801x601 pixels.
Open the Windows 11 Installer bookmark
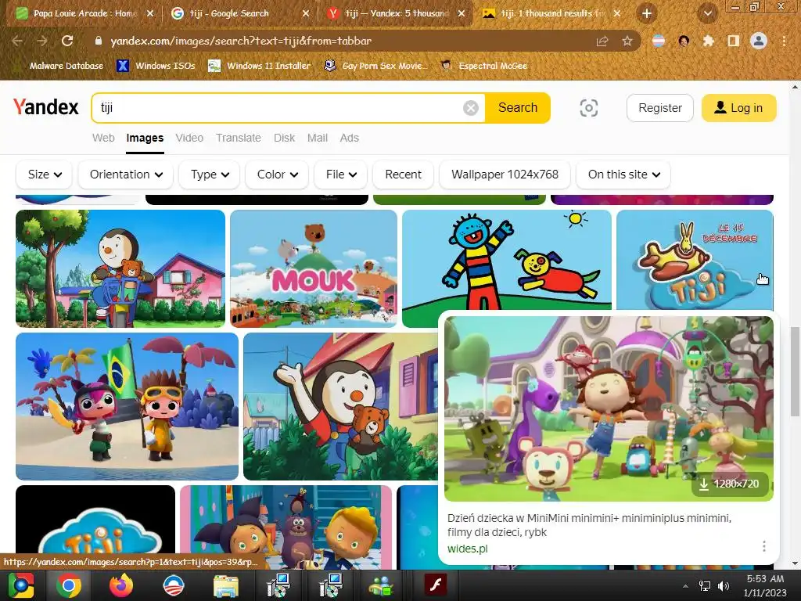(x=260, y=66)
